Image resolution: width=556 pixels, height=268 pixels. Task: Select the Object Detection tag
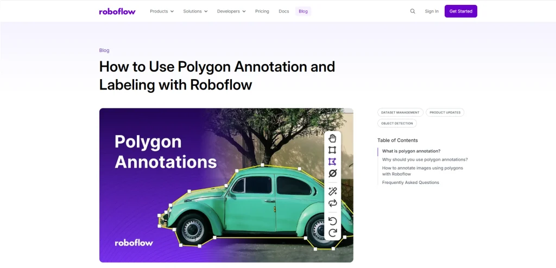click(x=397, y=123)
